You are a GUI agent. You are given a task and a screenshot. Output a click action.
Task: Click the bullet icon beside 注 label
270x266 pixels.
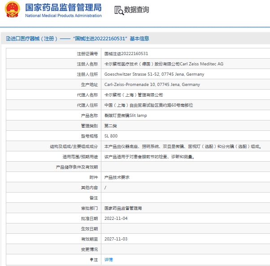pos(91,260)
